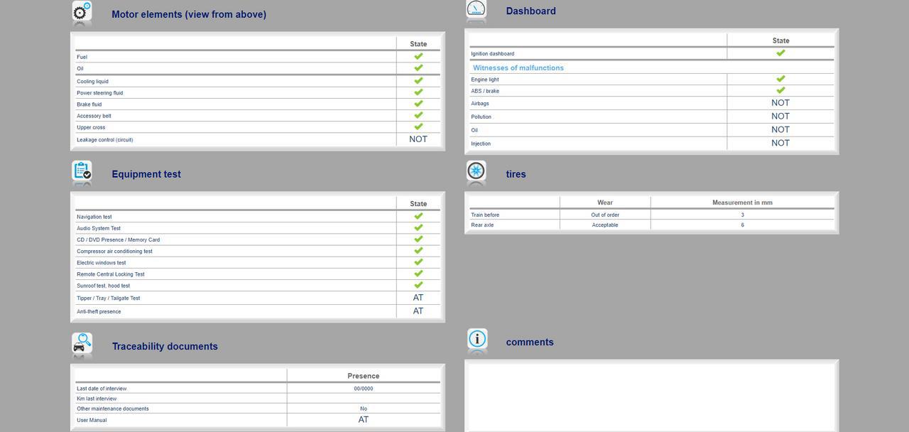Click the Brake fluid state checkmark
The height and width of the screenshot is (432, 909).
click(418, 104)
